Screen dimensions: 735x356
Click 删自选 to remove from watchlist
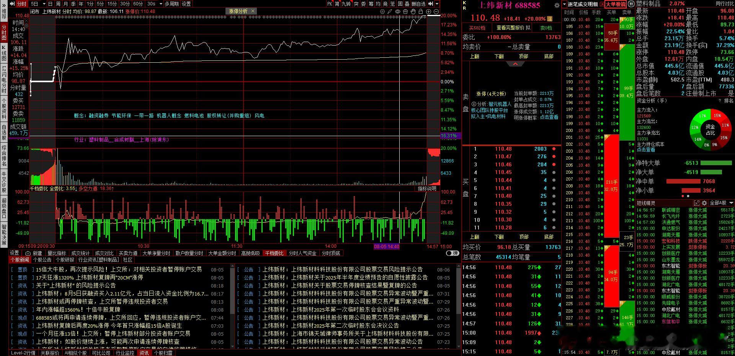418,4
